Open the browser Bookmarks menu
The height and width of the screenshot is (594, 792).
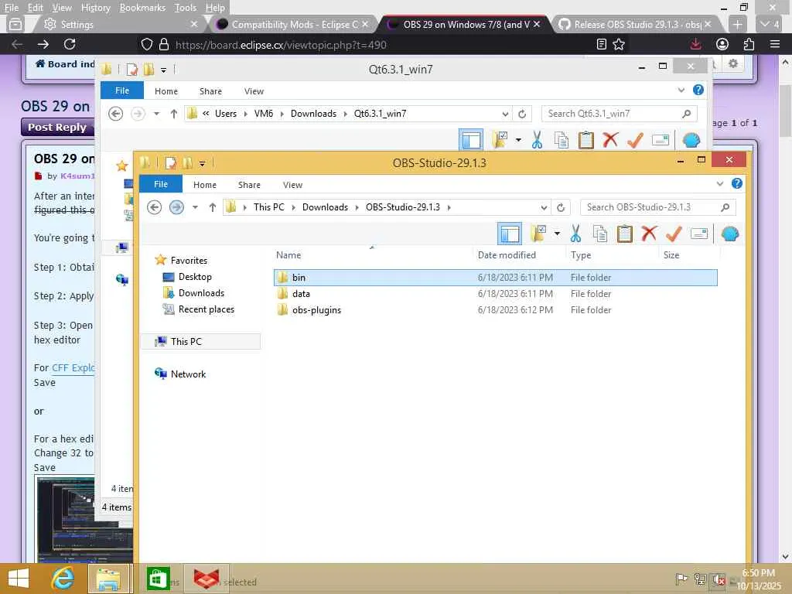coord(142,8)
